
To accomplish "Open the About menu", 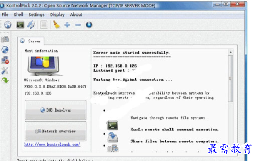I will click(x=76, y=15).
